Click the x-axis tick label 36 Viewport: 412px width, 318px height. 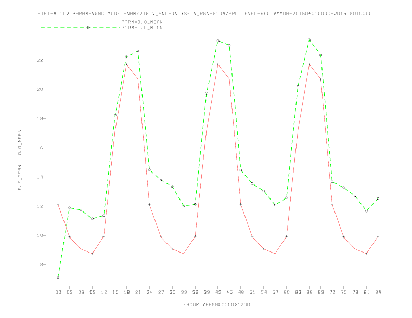(x=195, y=292)
